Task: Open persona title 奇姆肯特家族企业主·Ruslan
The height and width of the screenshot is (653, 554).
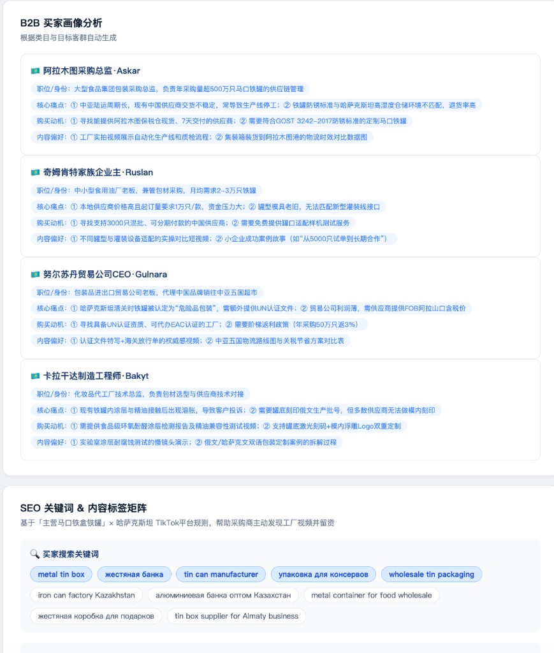Action: (98, 172)
